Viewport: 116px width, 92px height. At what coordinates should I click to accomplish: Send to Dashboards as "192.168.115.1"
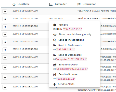(x=67, y=47)
